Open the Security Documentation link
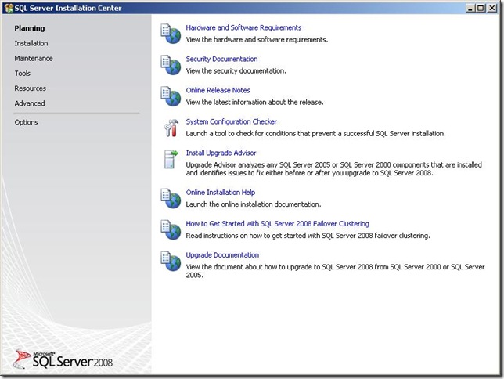 (221, 59)
